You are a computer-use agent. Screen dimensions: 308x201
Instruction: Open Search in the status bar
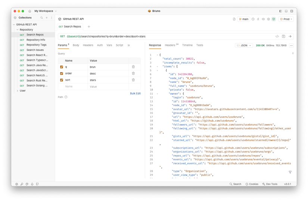pyautogui.click(x=235, y=184)
